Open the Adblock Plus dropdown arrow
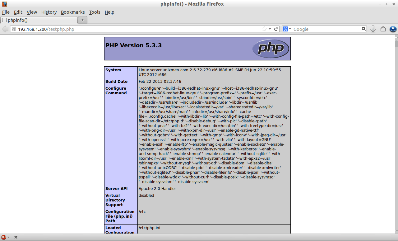 (8, 237)
